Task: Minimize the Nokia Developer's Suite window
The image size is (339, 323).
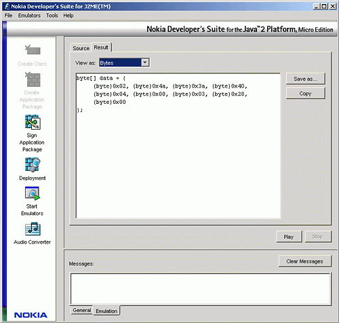Action: [316, 6]
